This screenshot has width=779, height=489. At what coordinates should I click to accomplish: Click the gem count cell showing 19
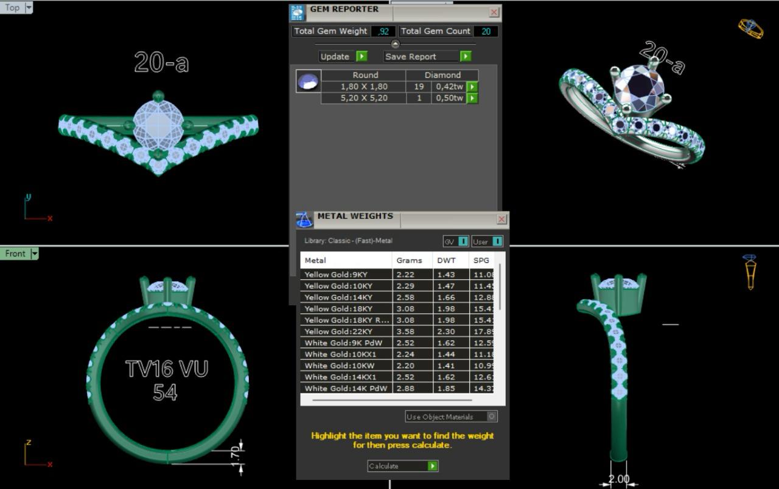click(x=419, y=87)
